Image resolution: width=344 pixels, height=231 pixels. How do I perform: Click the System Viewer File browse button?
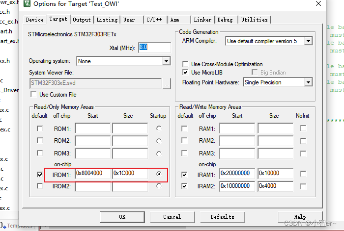point(166,84)
